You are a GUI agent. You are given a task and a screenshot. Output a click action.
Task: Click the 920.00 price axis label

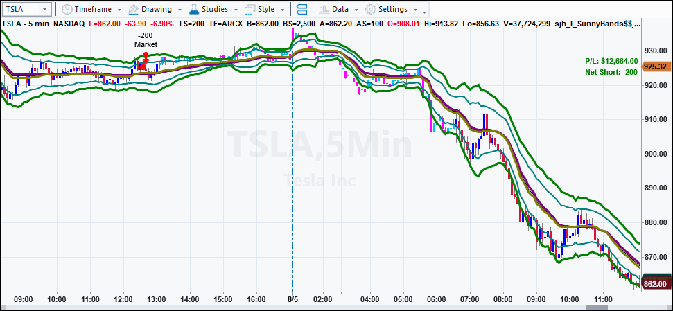[656, 85]
